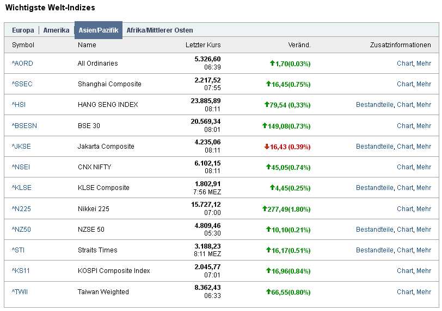
Task: Click the green up arrow for Nikkei 225
Action: 265,209
